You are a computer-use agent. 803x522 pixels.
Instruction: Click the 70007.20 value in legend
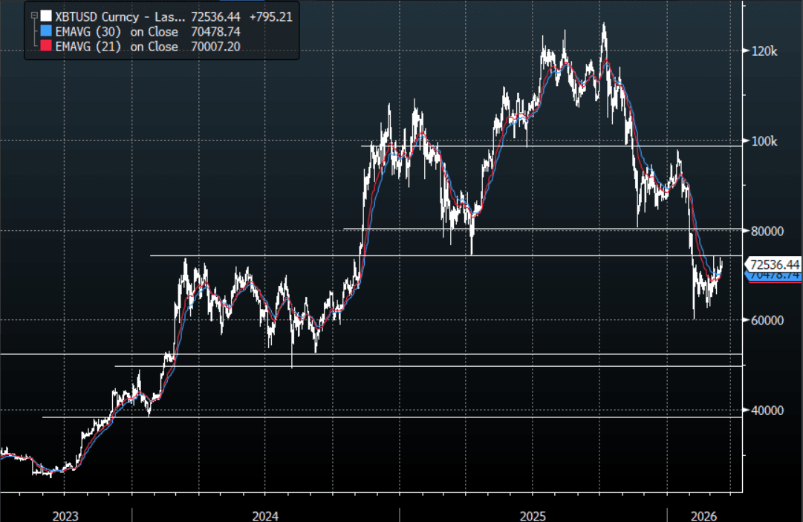215,47
